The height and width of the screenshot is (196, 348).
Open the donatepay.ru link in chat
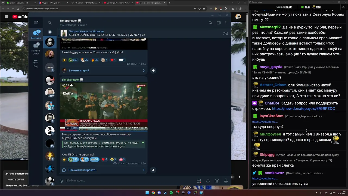click(303, 109)
